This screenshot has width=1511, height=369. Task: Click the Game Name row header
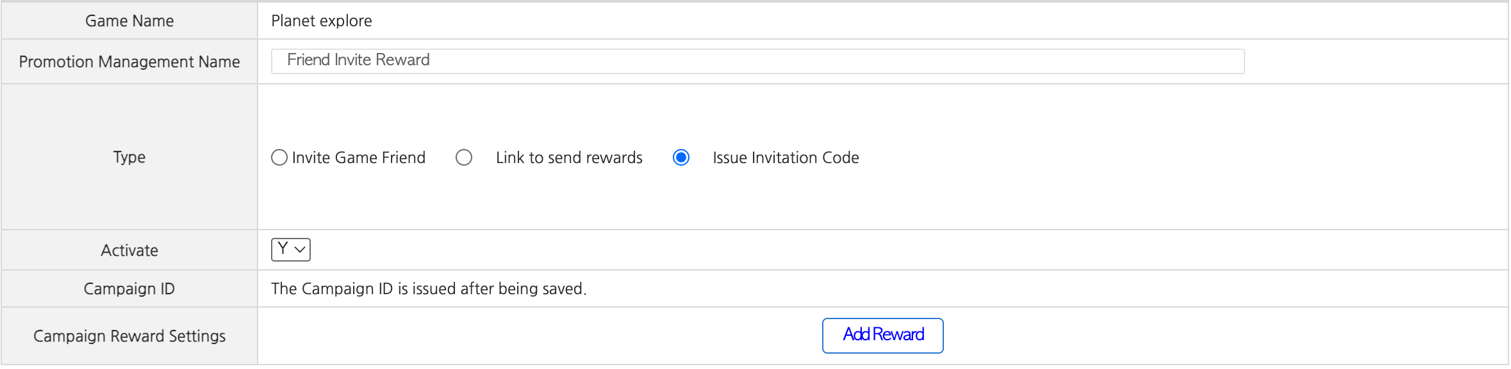(x=129, y=21)
